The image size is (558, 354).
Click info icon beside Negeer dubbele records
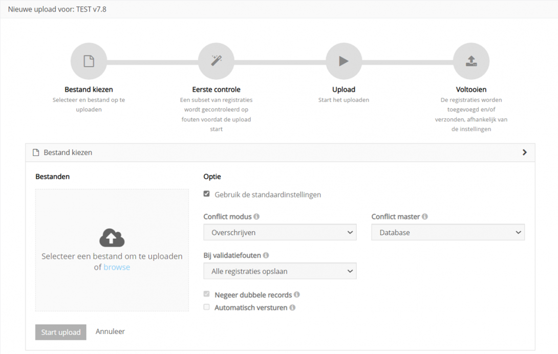pos(297,295)
